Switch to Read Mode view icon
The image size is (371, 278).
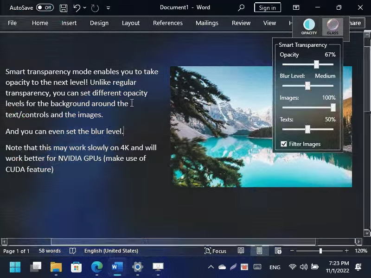241,251
